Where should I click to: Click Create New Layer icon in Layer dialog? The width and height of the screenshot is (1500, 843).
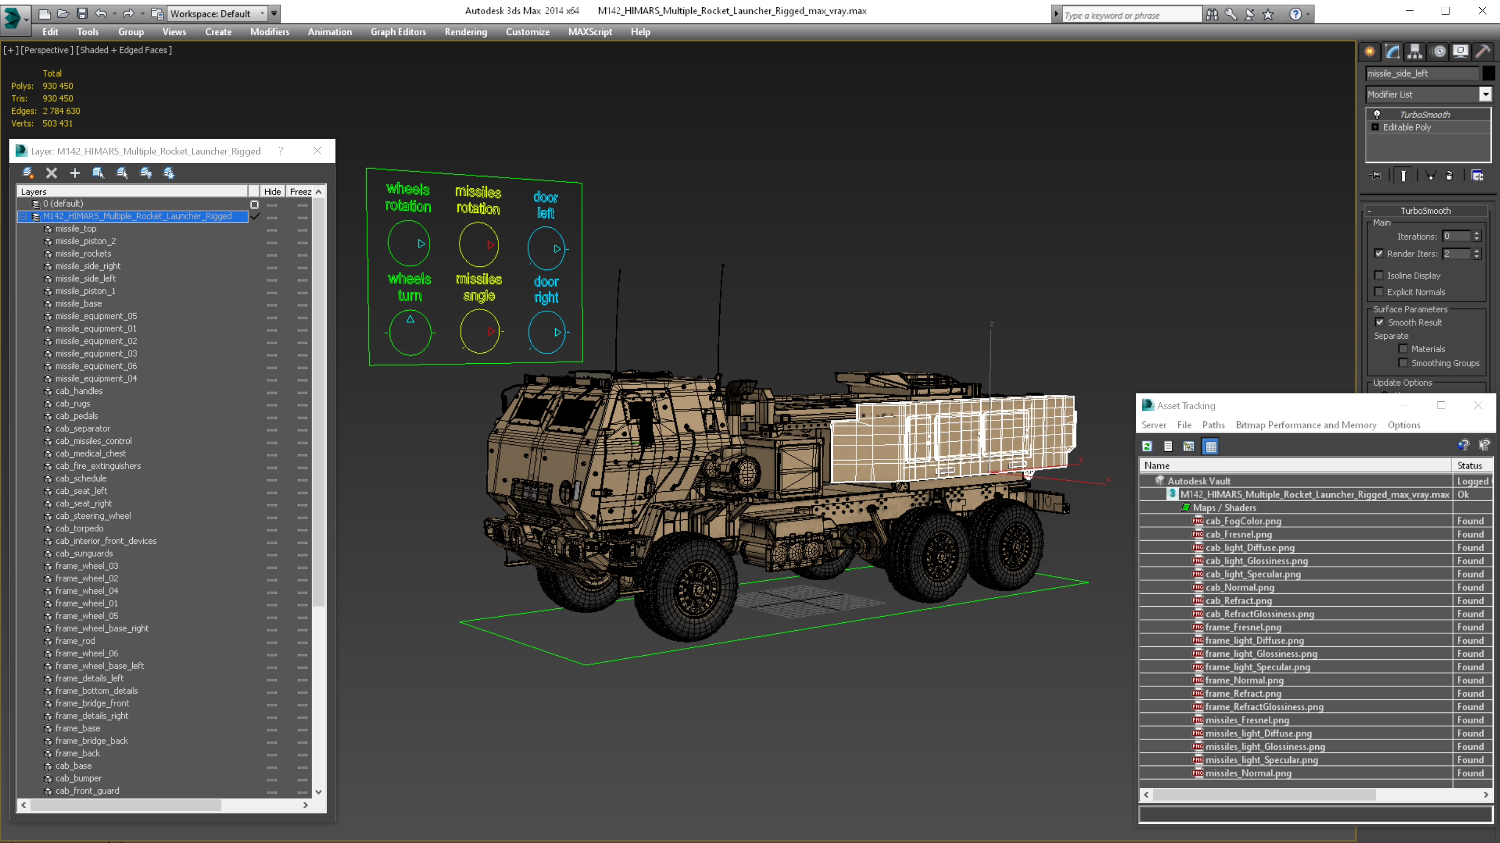point(28,173)
